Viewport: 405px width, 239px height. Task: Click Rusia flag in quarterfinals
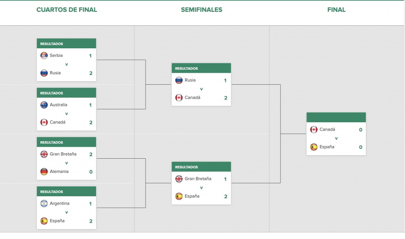tap(44, 73)
